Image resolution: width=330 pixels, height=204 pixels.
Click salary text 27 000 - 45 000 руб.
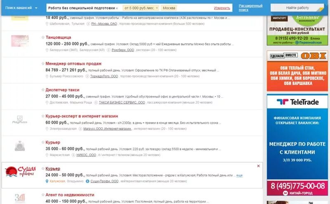[65, 96]
